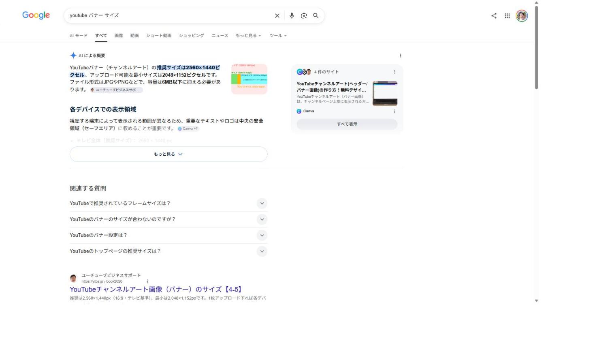
Task: Open the もっと見る tab dropdown
Action: (x=248, y=36)
